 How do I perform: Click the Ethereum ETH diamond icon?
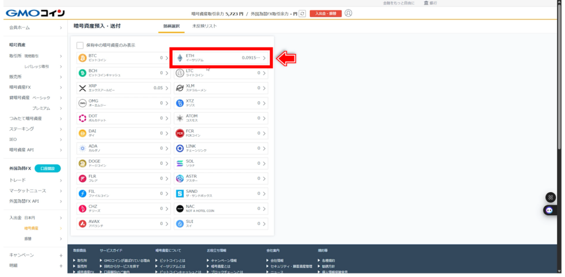click(180, 58)
